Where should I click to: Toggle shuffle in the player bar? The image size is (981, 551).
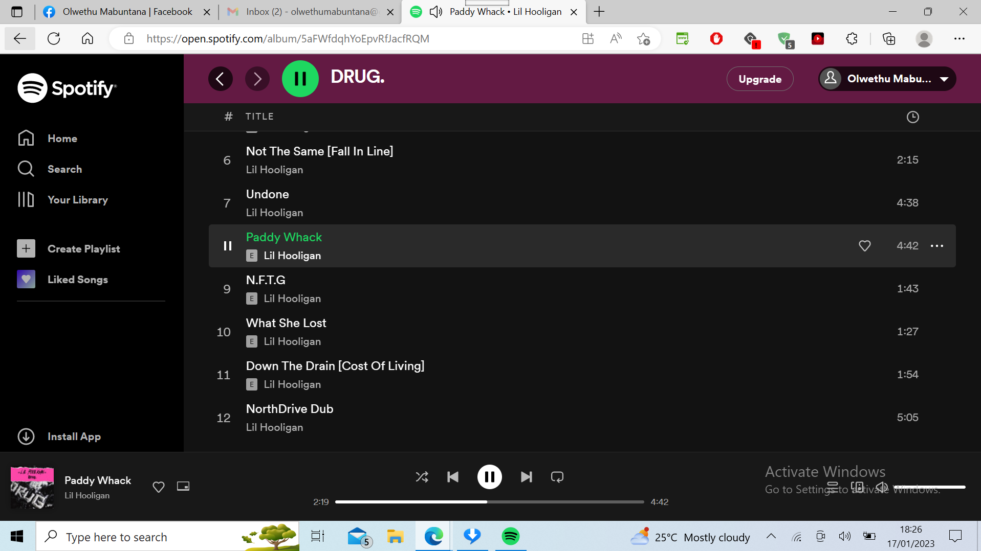(422, 477)
